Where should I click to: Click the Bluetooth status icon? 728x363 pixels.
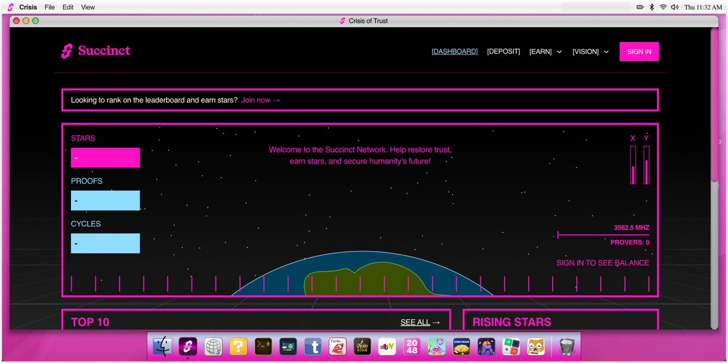pos(652,7)
